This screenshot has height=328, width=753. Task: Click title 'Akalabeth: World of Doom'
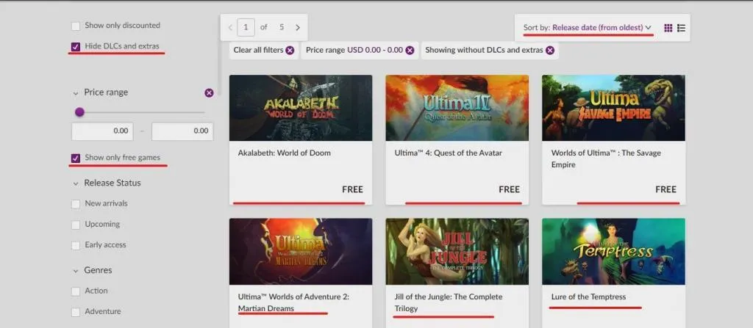pyautogui.click(x=285, y=153)
